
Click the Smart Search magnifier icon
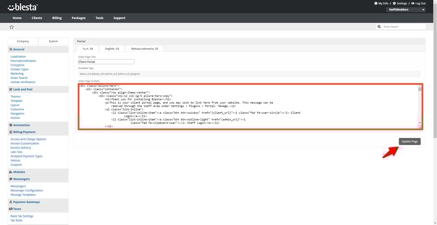[379, 27]
